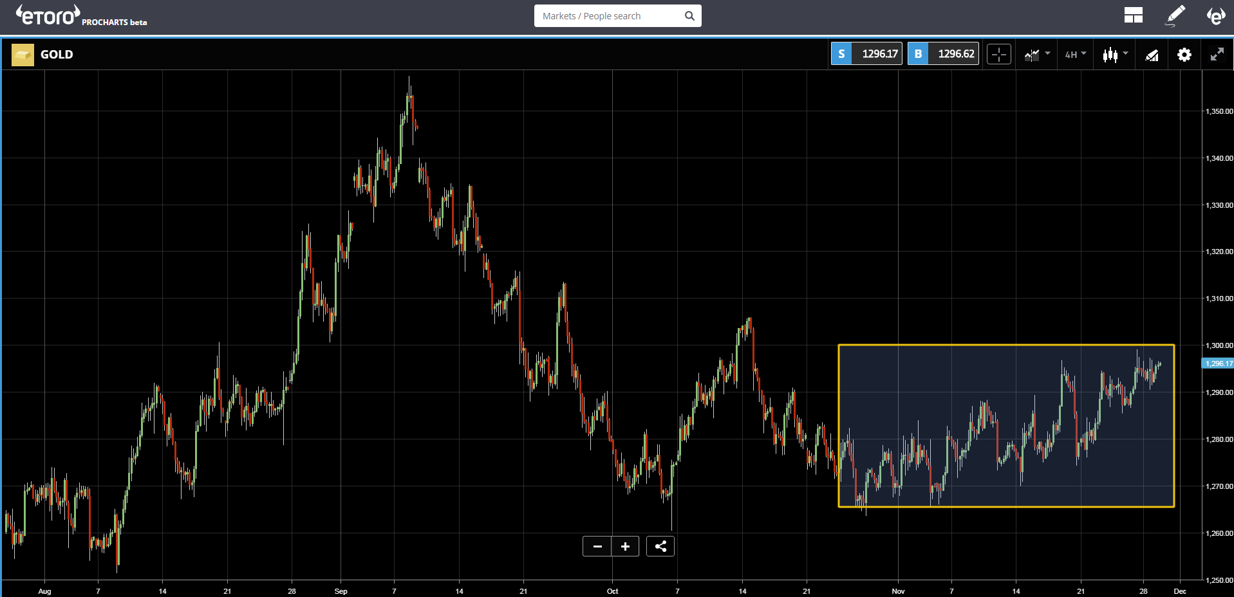The height and width of the screenshot is (597, 1234).
Task: Click the 1,260.00 price axis label
Action: click(x=1219, y=533)
